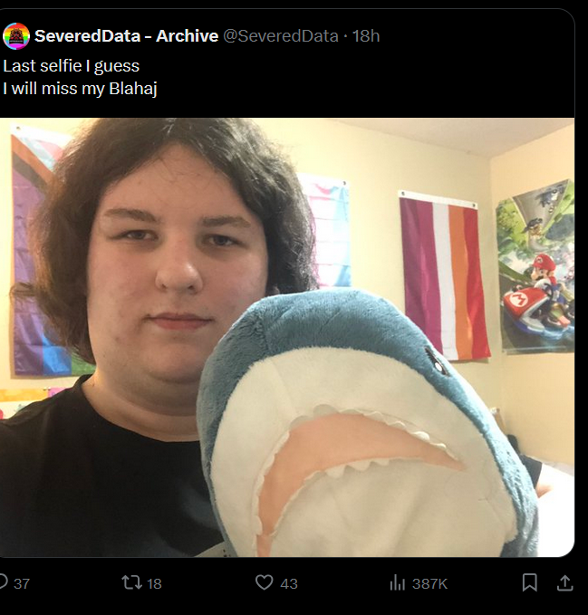Like the tweet with the heart icon
The height and width of the screenshot is (615, 588).
[264, 582]
